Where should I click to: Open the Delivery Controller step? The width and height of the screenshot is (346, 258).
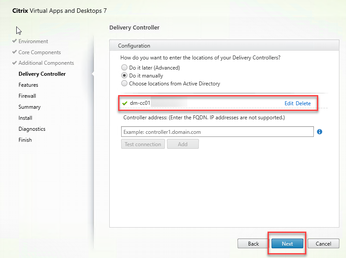[x=42, y=74]
